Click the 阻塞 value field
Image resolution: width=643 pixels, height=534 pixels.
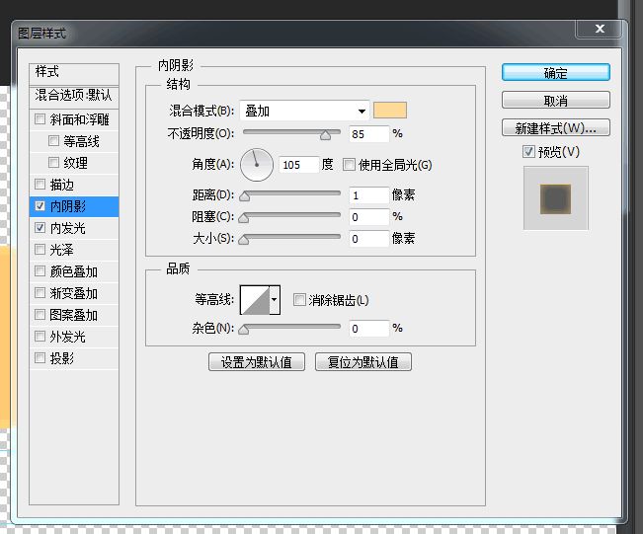click(x=368, y=217)
